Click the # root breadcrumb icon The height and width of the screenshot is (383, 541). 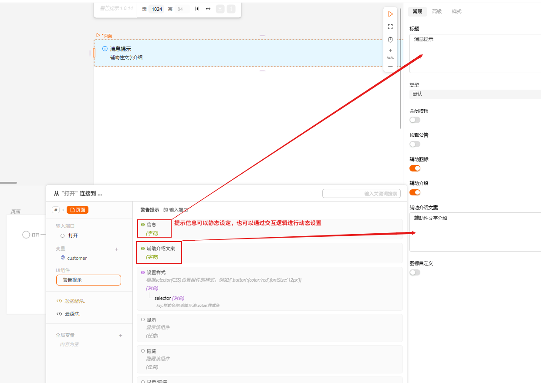coord(56,210)
